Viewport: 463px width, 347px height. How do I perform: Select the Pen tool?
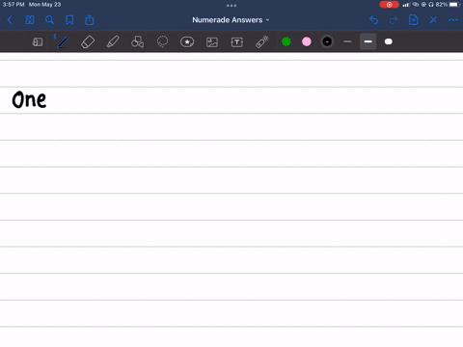click(62, 41)
